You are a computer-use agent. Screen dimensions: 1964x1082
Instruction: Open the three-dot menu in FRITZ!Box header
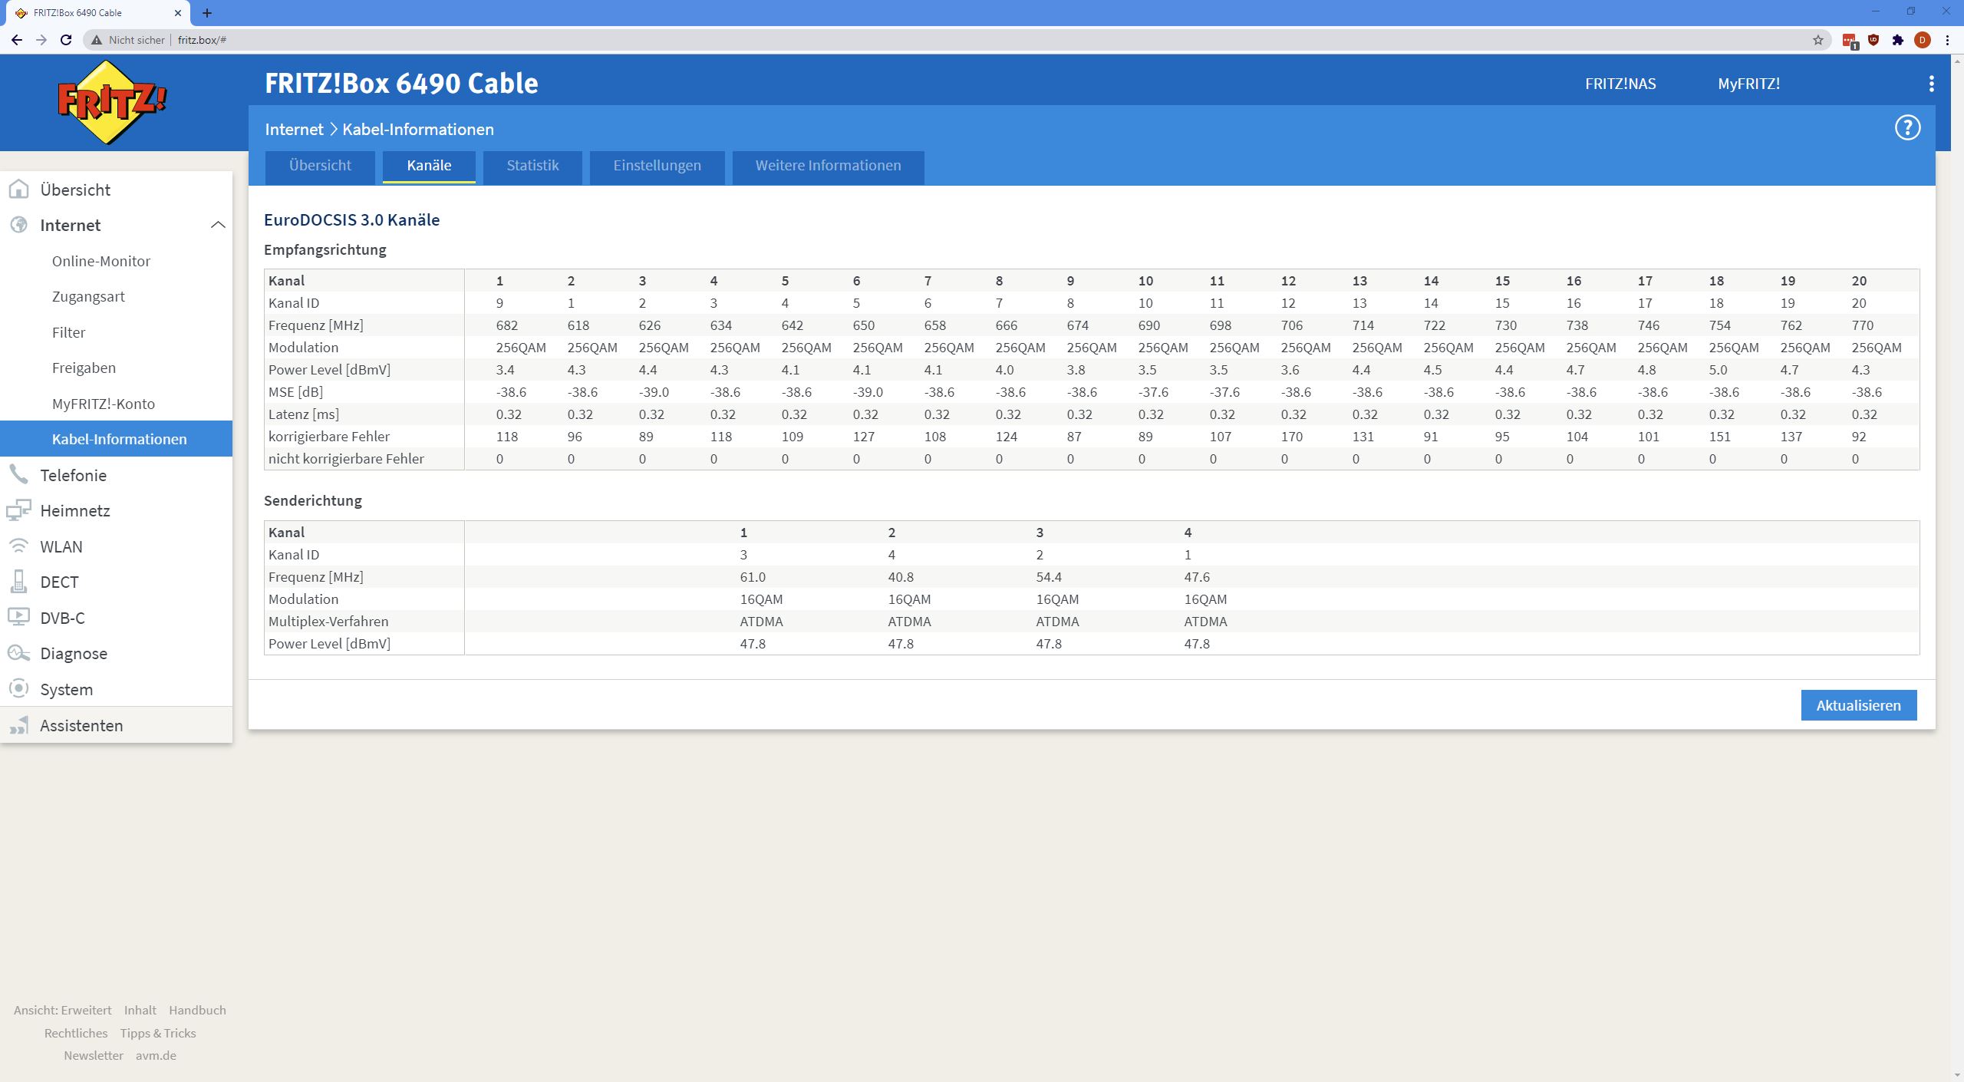point(1931,84)
